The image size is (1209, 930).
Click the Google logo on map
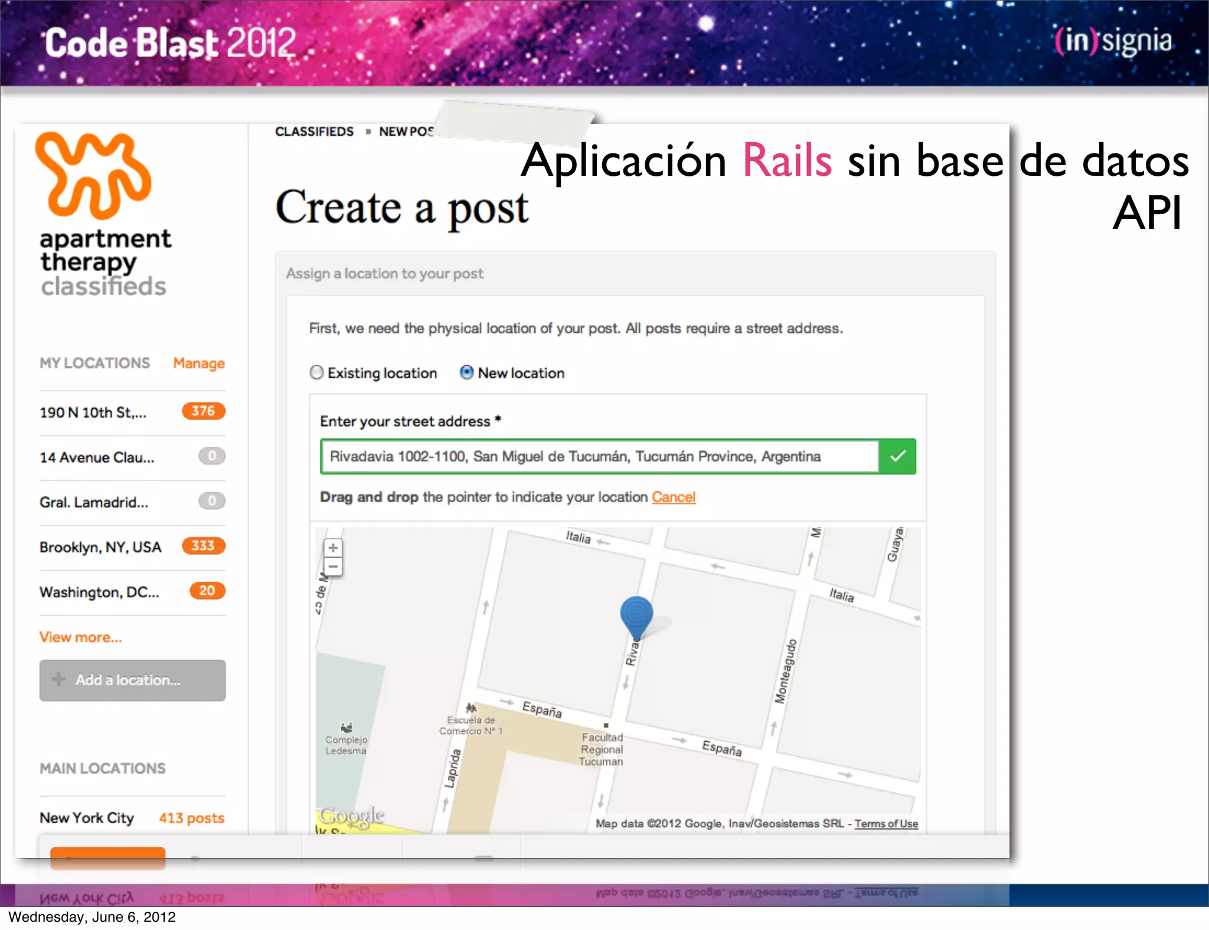351,816
